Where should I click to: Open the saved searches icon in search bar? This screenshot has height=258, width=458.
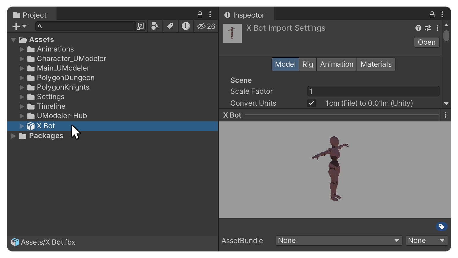(x=140, y=26)
